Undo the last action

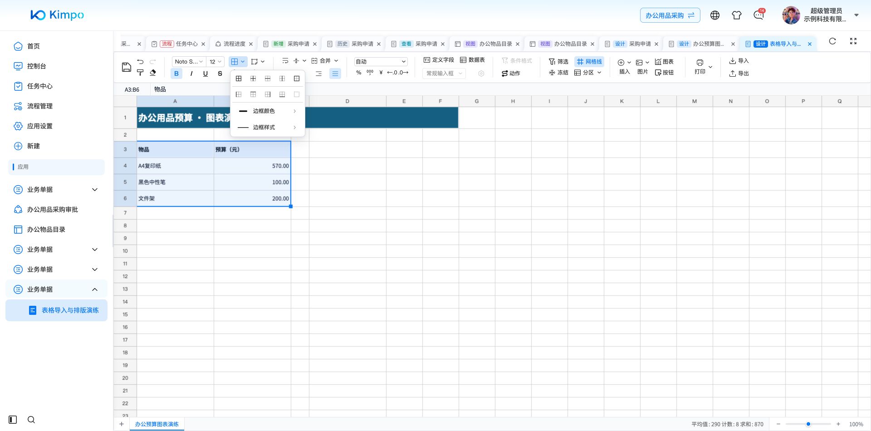coord(140,62)
